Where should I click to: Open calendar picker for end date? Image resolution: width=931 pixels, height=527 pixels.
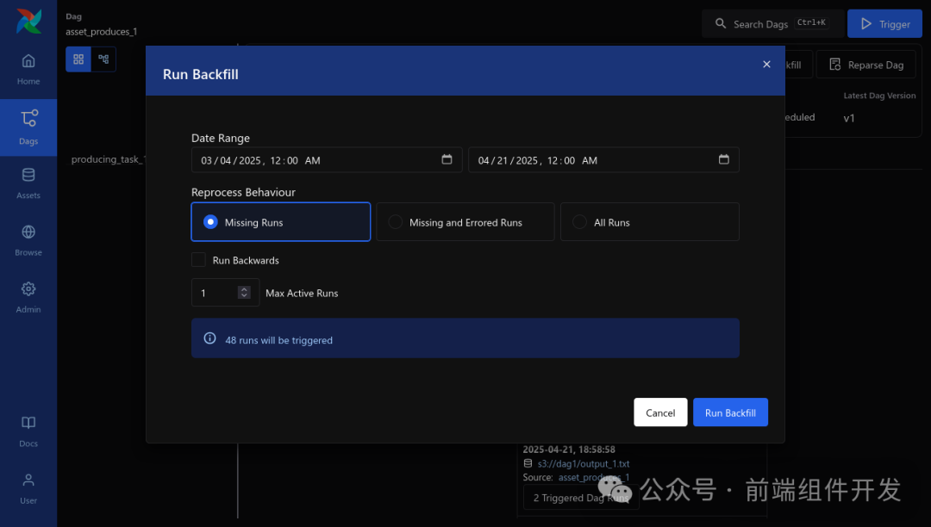[x=724, y=159]
